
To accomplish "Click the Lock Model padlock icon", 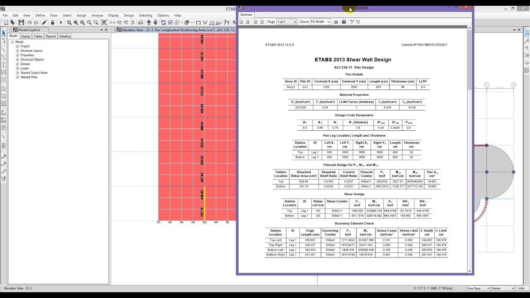I will [53, 22].
